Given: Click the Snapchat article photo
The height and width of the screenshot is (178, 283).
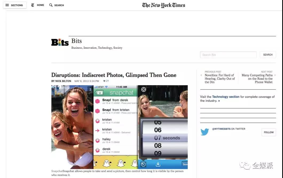Looking at the screenshot, I should point(120,127).
